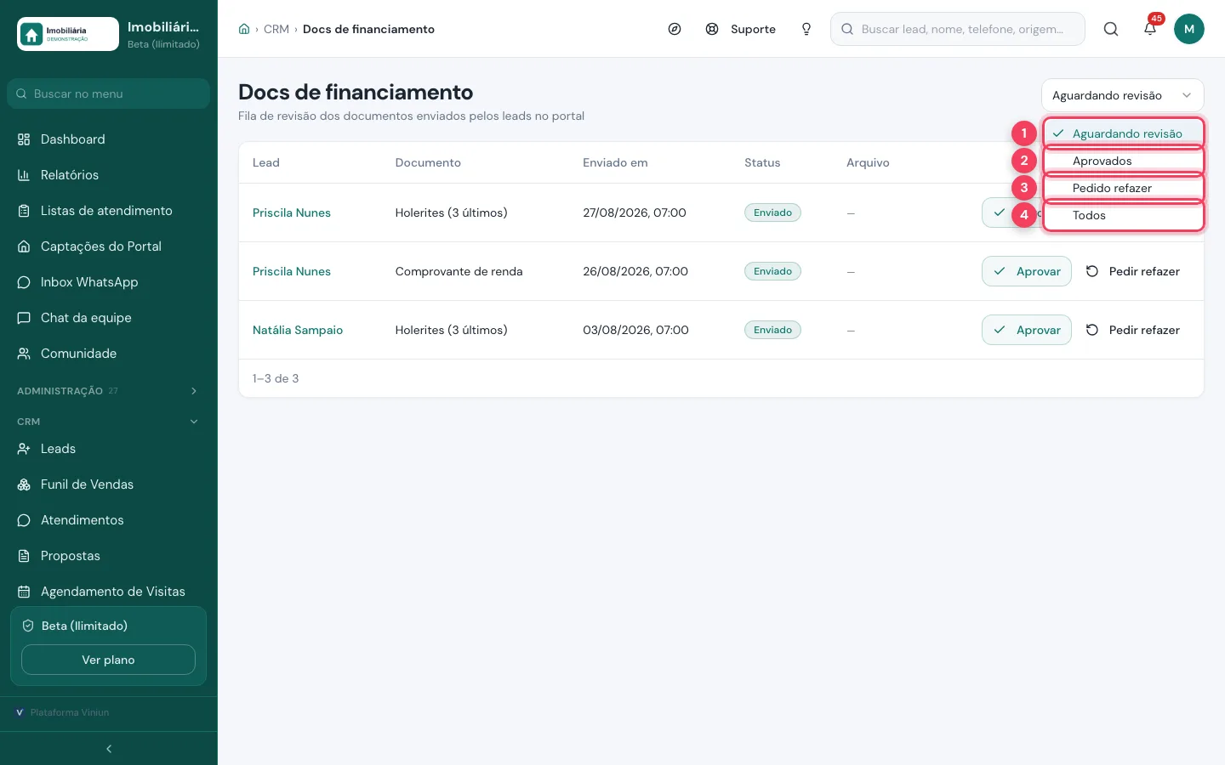Open Natália Sampaio lead link

click(298, 330)
